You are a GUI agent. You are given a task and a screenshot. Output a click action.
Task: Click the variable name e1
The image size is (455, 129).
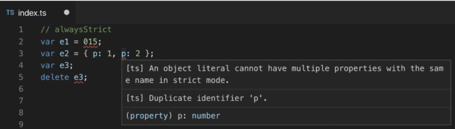(64, 42)
